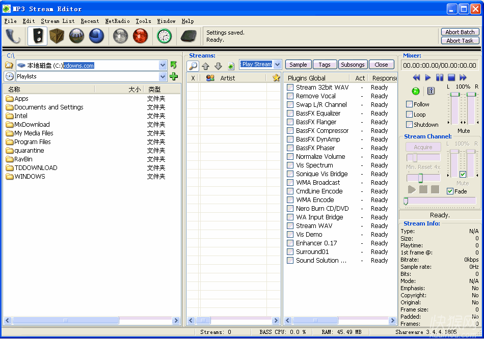Screen dimensions: 484x339
Task: Click the Abort Batch button
Action: coord(460,32)
